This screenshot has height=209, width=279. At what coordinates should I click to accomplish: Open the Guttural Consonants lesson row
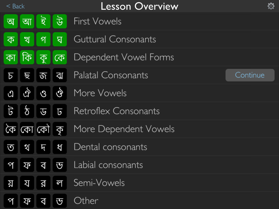(x=139, y=39)
